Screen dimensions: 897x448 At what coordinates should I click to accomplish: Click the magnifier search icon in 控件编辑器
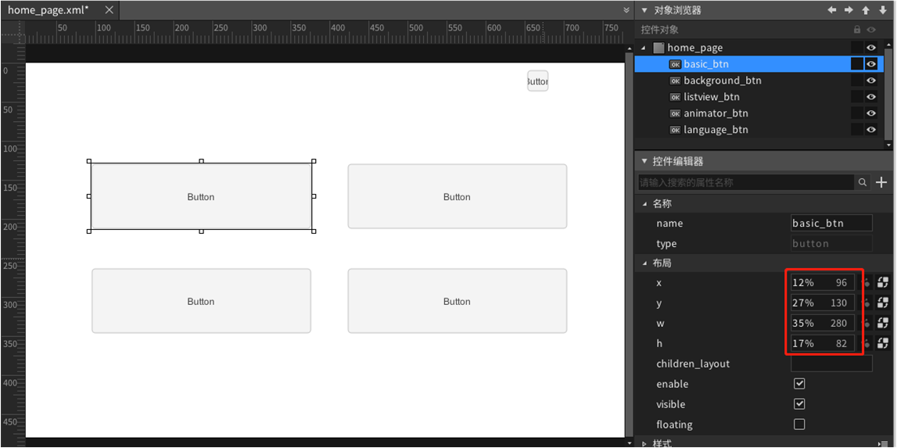pos(863,182)
